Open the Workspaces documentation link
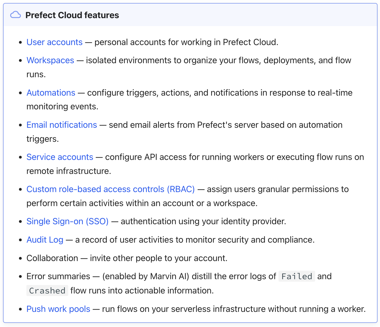380x327 pixels. click(50, 60)
